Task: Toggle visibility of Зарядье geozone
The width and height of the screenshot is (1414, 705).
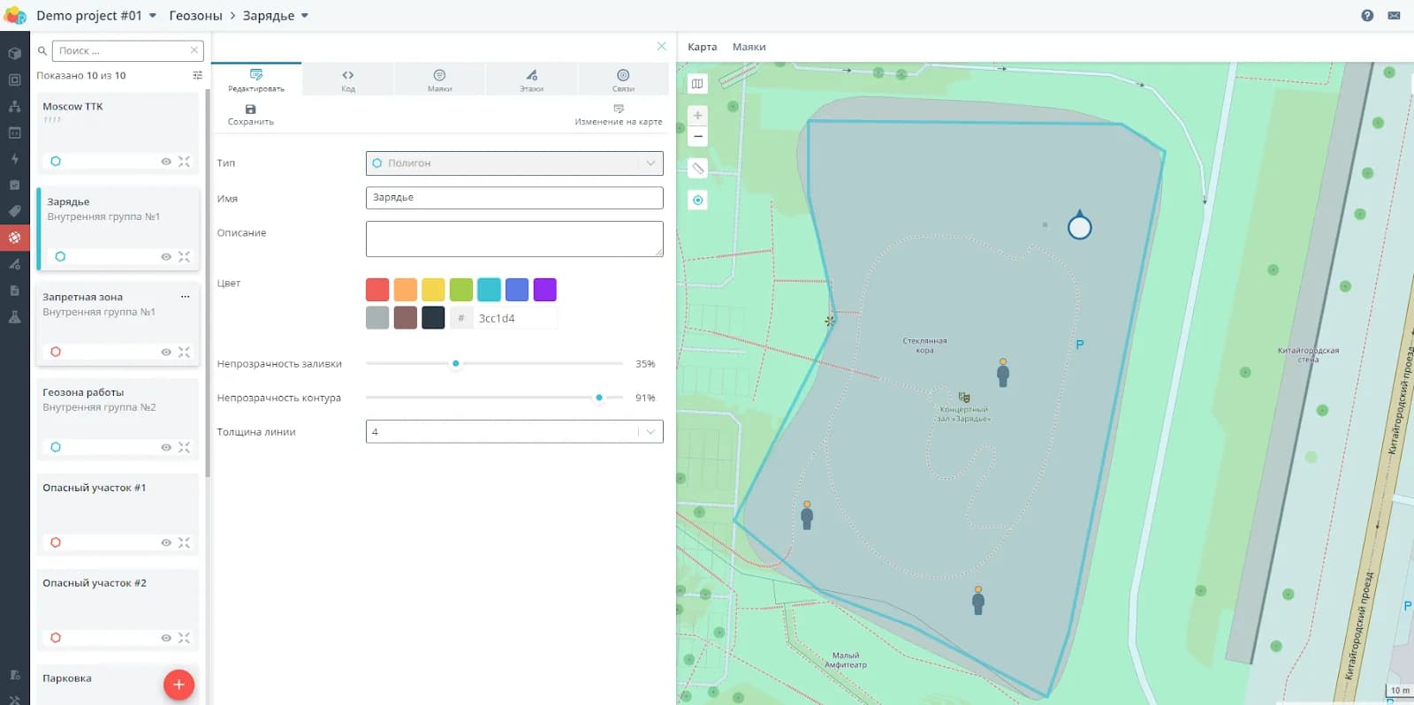Action: (x=166, y=257)
